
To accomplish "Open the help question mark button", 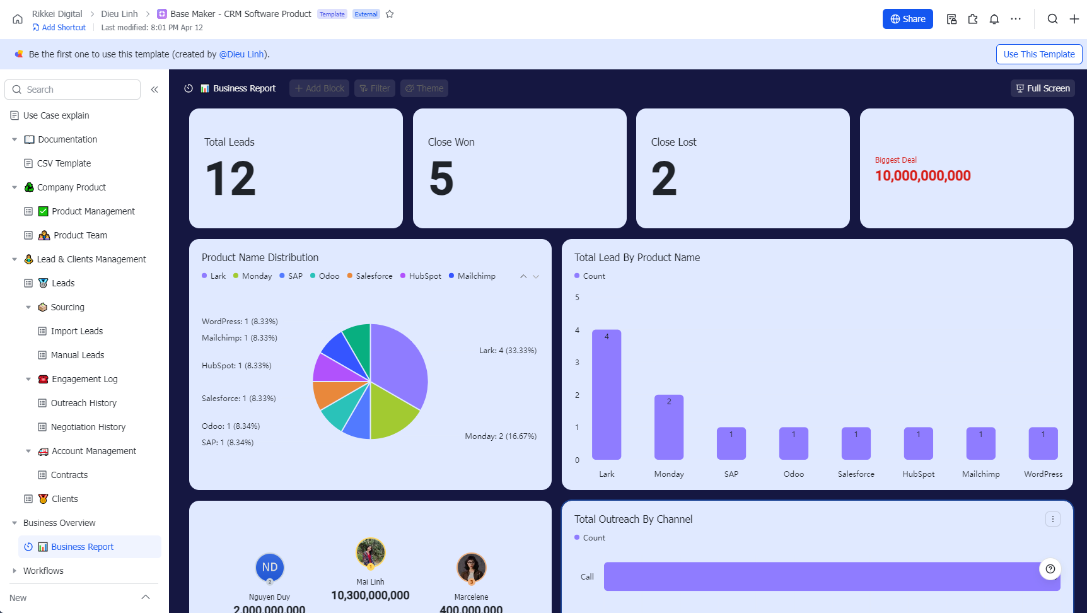I will tap(1050, 569).
